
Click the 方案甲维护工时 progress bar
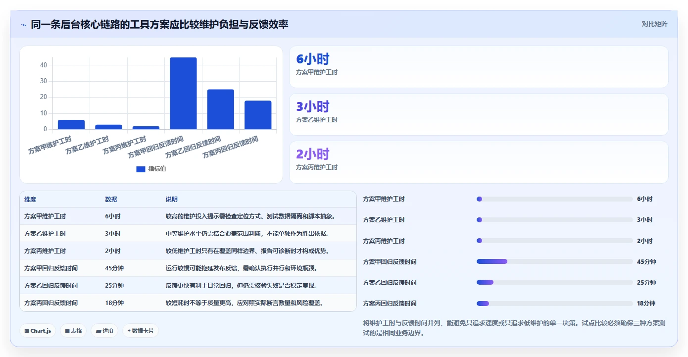click(x=554, y=199)
